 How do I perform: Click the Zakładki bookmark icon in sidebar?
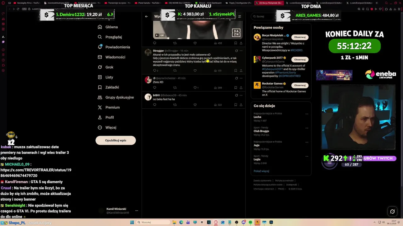100,87
